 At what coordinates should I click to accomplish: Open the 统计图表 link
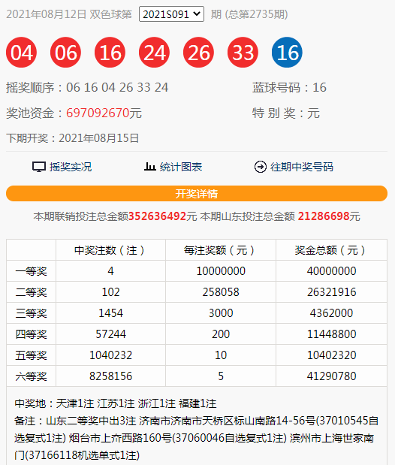coord(181,167)
